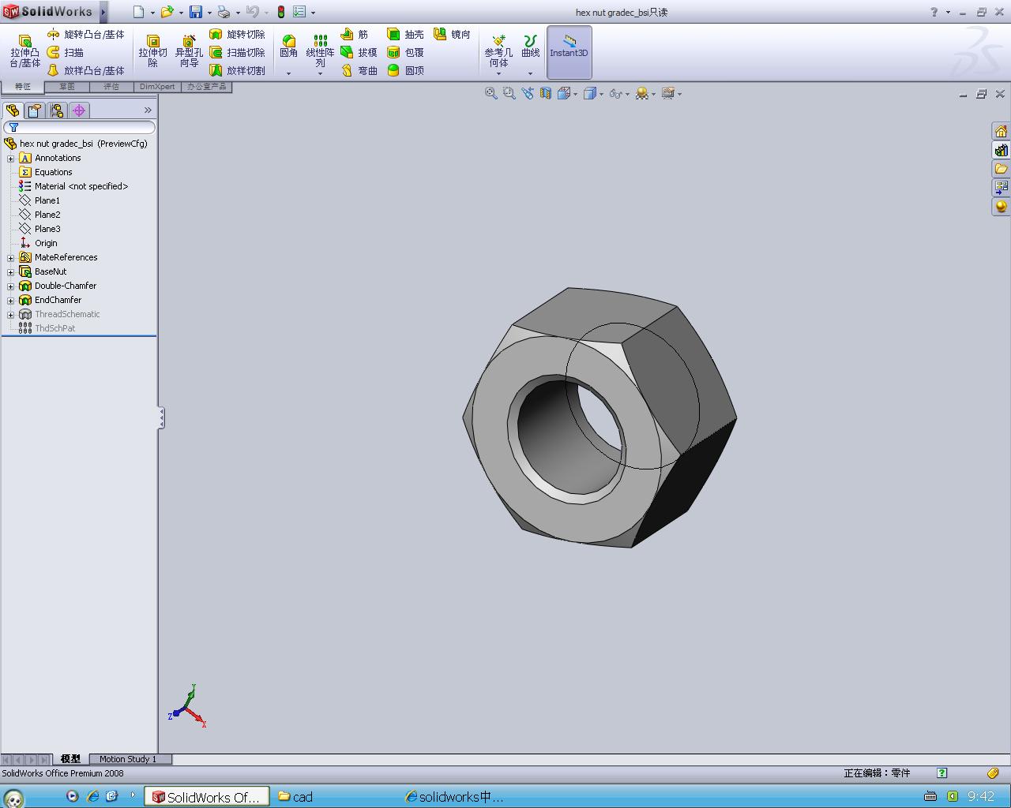The height and width of the screenshot is (808, 1011).
Task: Select Swept Cut (扫描切除)
Action: (x=237, y=53)
